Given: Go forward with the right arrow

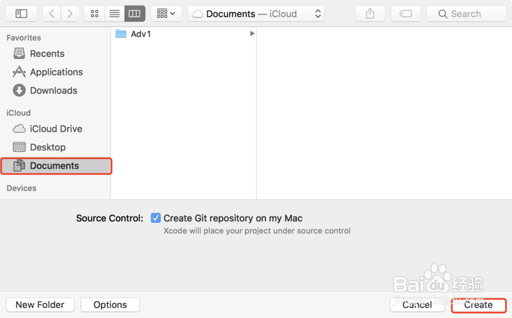Looking at the screenshot, I should point(70,14).
